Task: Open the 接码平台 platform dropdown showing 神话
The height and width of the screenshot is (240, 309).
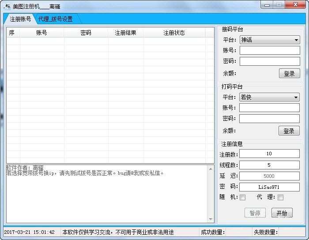Action: (270, 40)
